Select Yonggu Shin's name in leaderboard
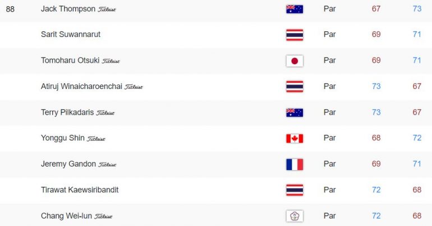 (62, 138)
